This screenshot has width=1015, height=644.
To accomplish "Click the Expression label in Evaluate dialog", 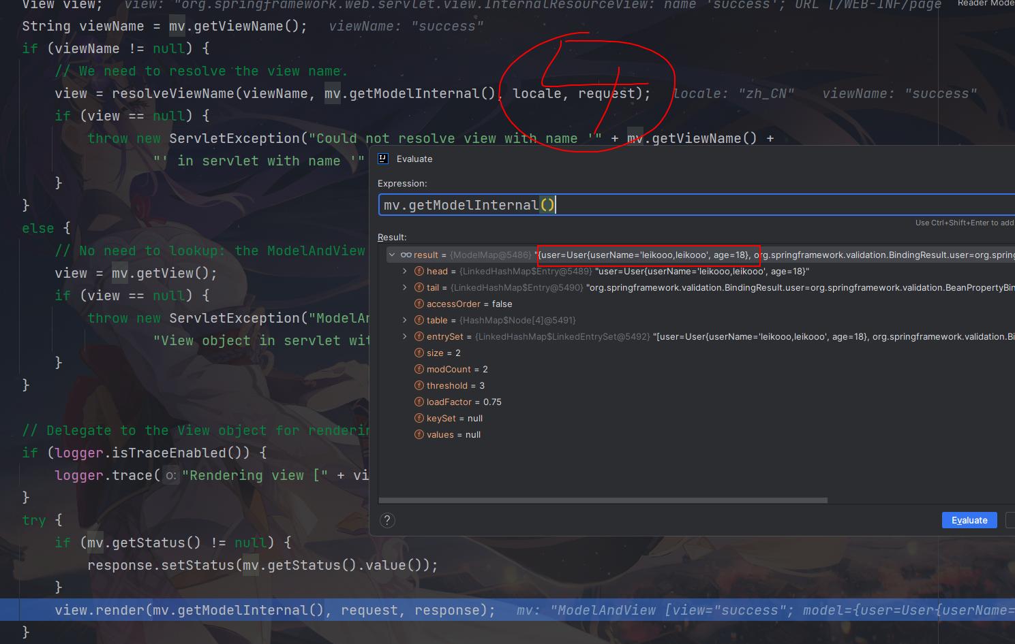I will click(x=402, y=183).
